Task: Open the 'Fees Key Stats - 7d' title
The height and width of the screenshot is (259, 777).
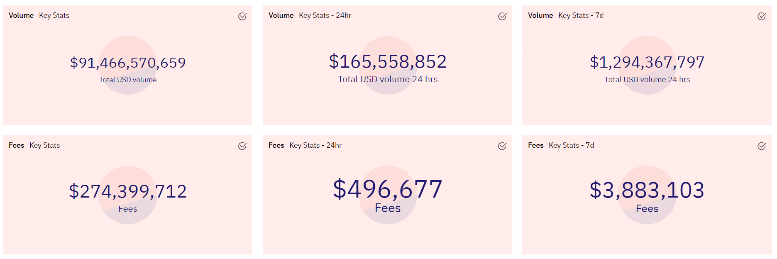Action: coord(561,145)
